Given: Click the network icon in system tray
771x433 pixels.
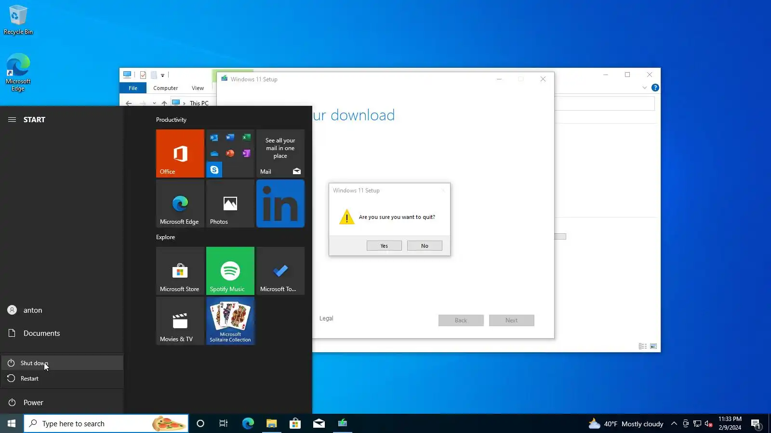Looking at the screenshot, I should (x=697, y=424).
